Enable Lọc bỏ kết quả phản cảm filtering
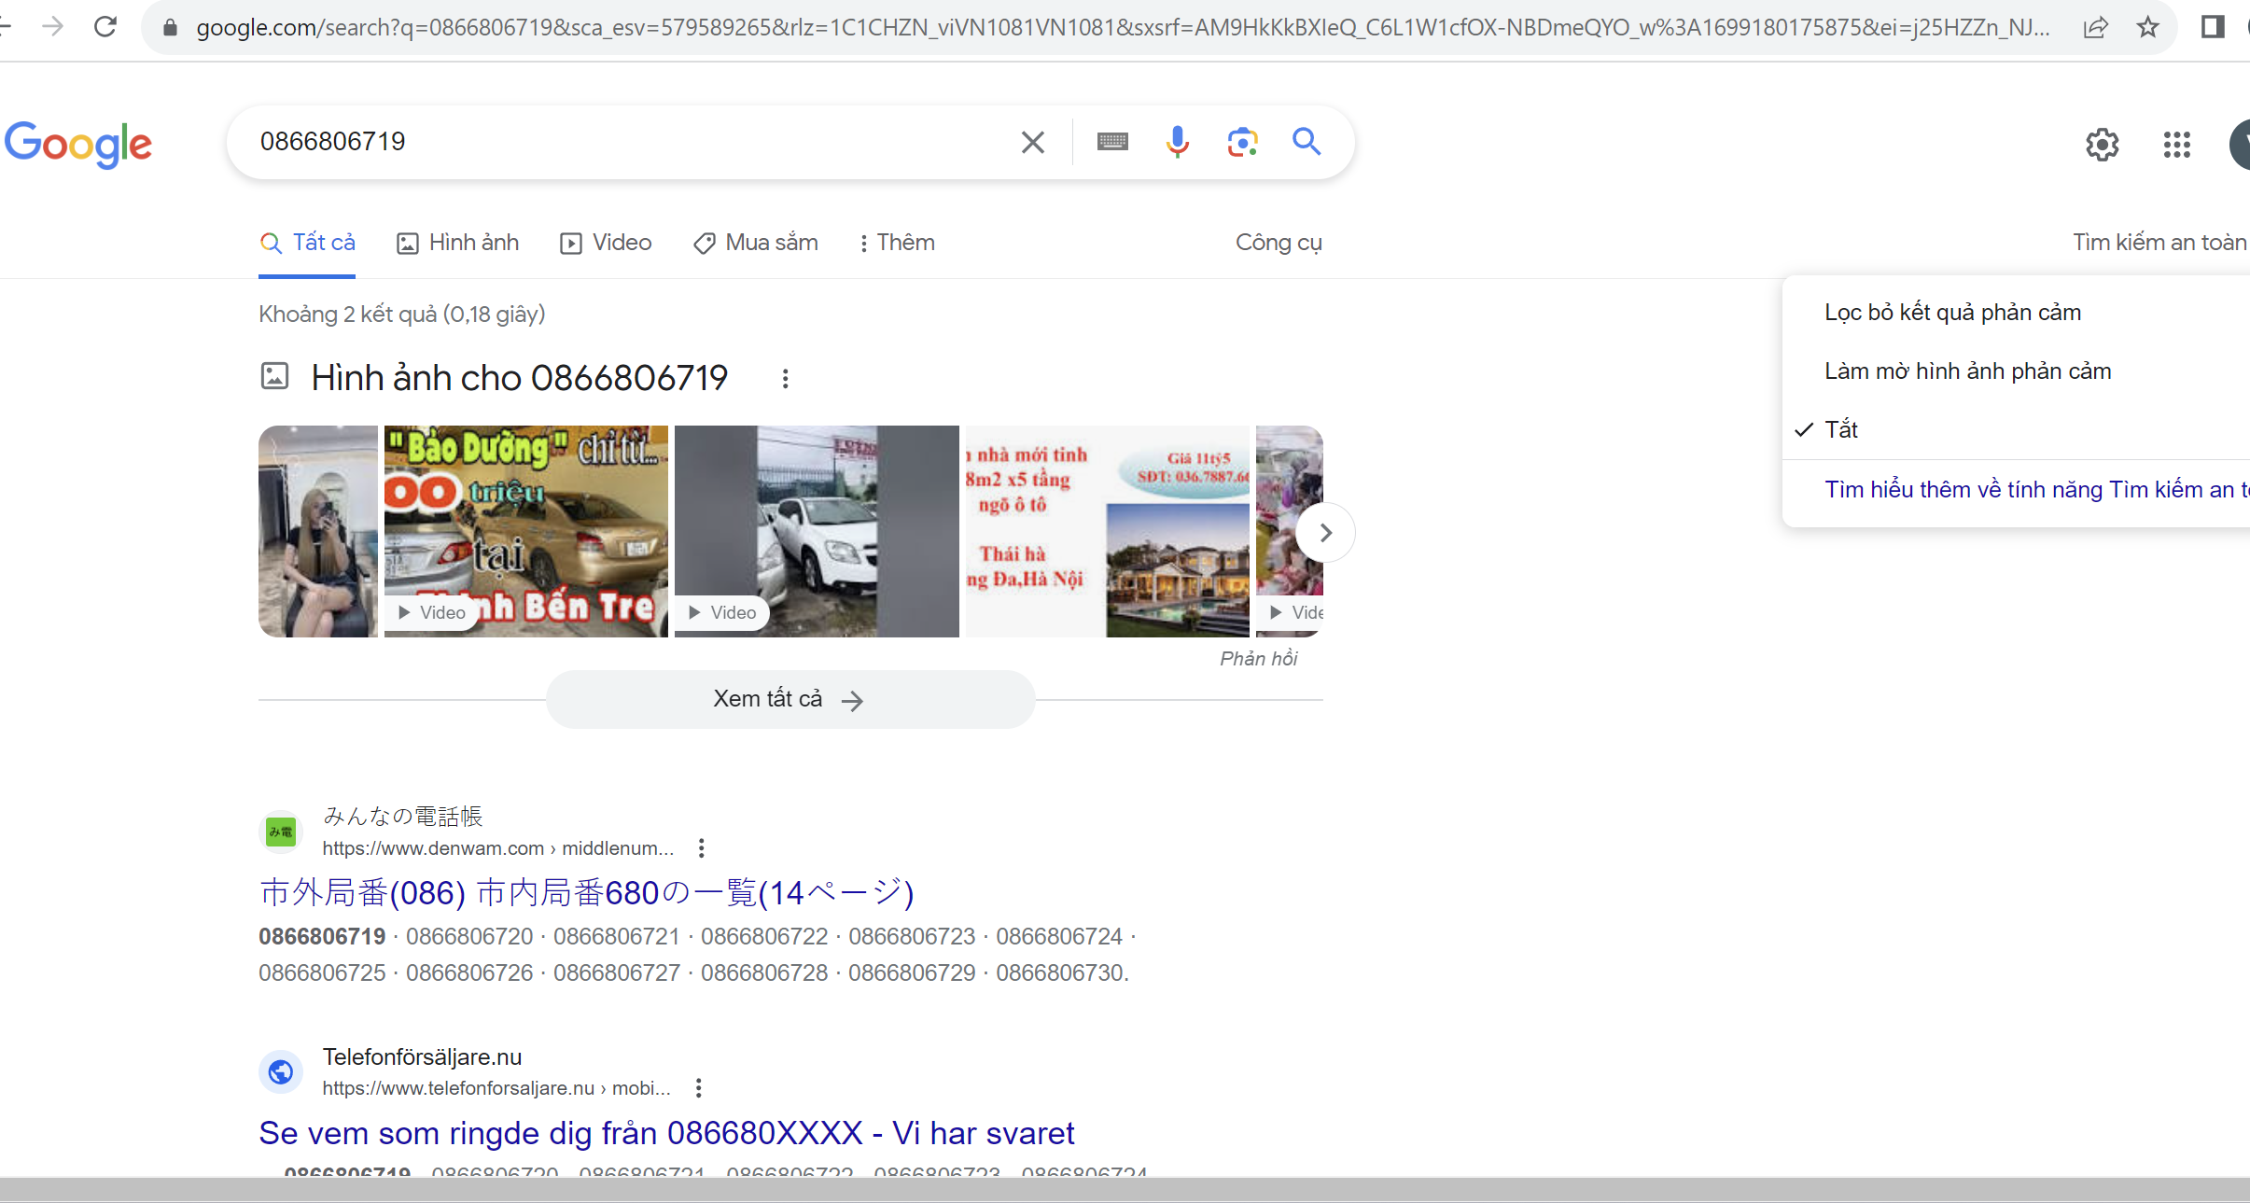The width and height of the screenshot is (2250, 1203). coord(1952,312)
